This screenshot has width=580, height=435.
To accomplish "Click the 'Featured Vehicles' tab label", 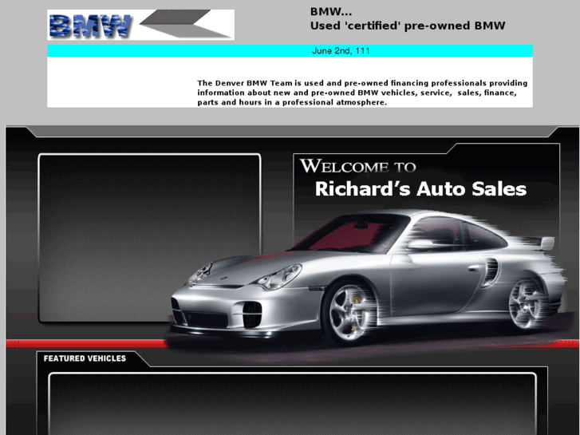I will [x=85, y=358].
